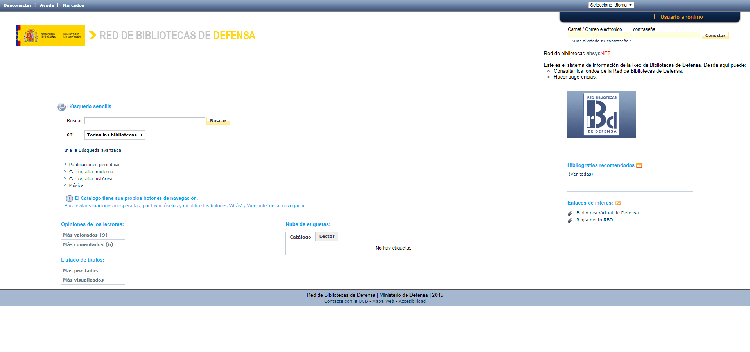Click Contacte con la UCB footer link
This screenshot has height=352, width=750.
[346, 301]
